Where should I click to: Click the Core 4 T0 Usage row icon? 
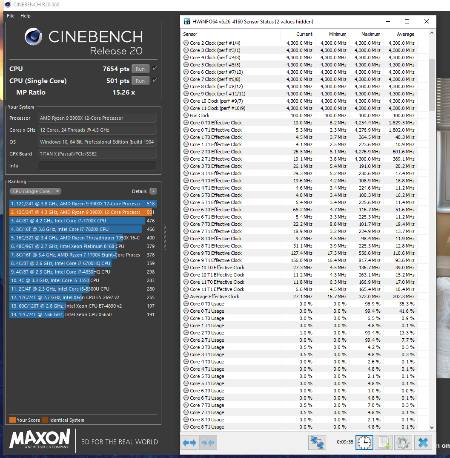[x=186, y=362]
